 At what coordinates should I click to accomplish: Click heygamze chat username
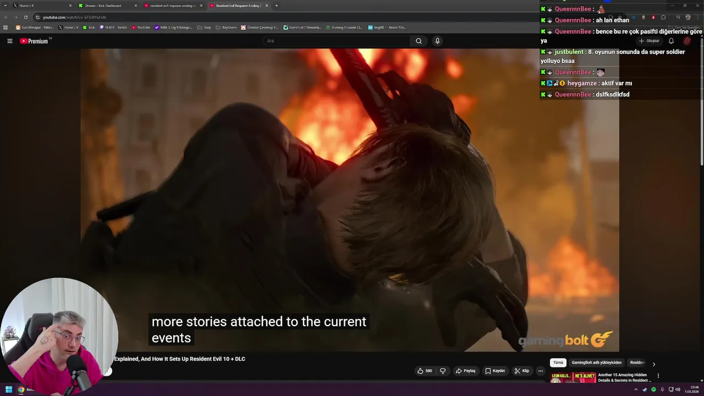(x=582, y=83)
